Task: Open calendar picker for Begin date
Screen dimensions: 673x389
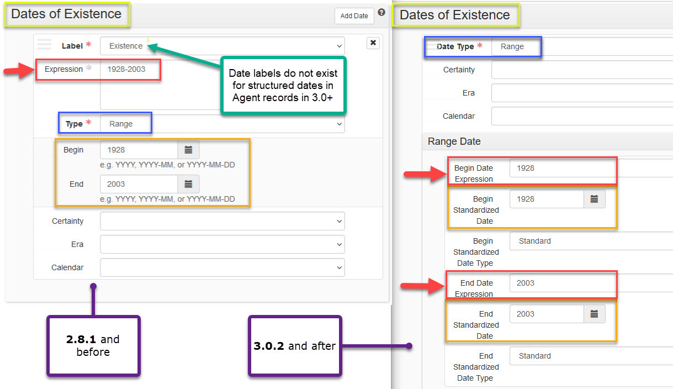Action: pos(188,150)
